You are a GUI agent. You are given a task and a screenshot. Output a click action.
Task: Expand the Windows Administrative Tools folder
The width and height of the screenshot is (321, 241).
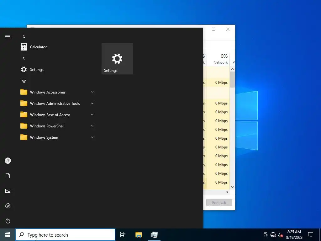pyautogui.click(x=57, y=104)
